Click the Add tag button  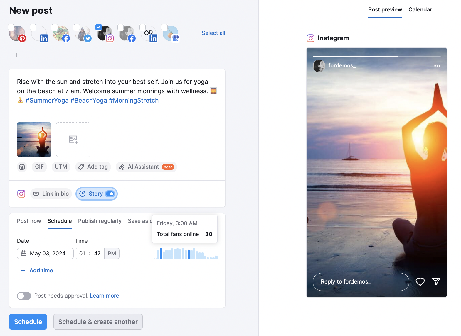coord(93,167)
